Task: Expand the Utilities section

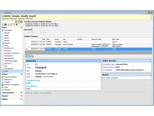Action: (21, 99)
